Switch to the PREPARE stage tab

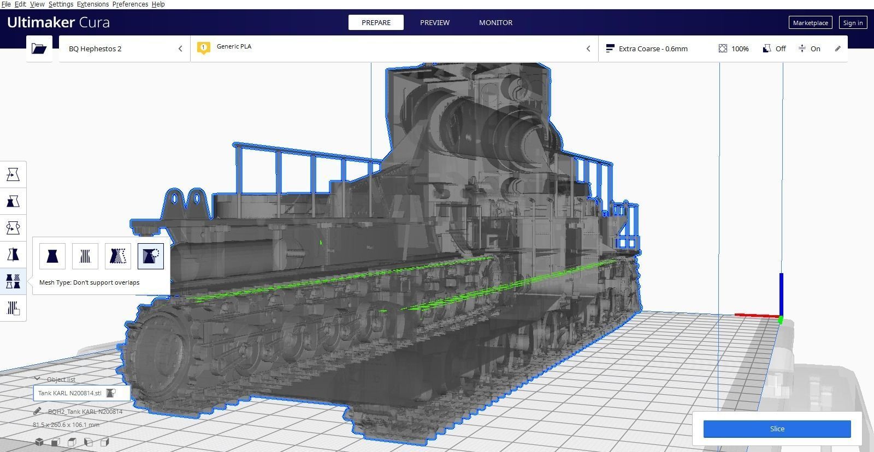click(x=376, y=22)
